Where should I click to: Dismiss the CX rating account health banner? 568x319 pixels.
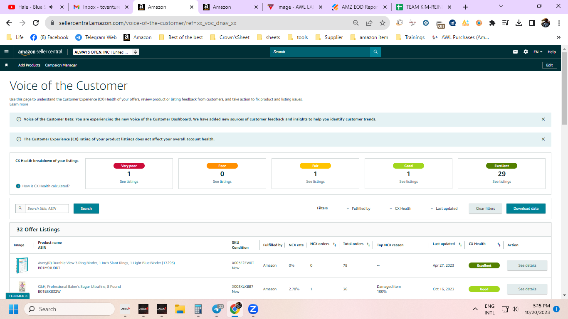[543, 139]
